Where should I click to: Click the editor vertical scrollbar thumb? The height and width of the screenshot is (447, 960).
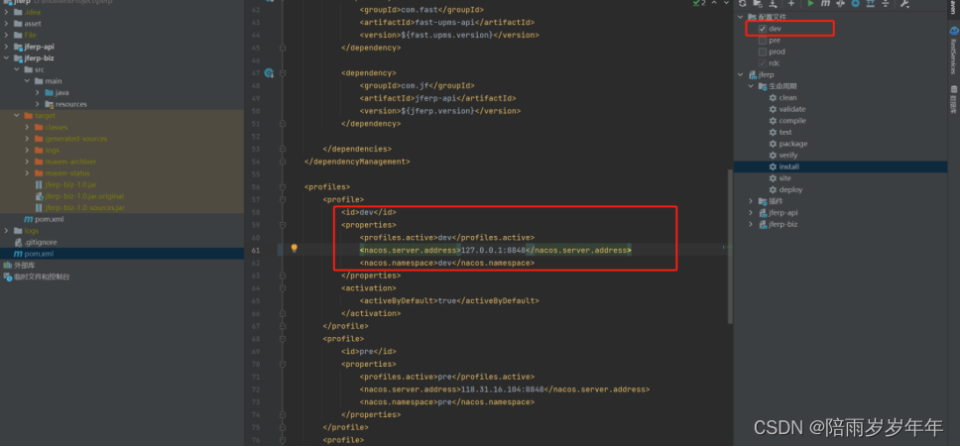pyautogui.click(x=729, y=247)
